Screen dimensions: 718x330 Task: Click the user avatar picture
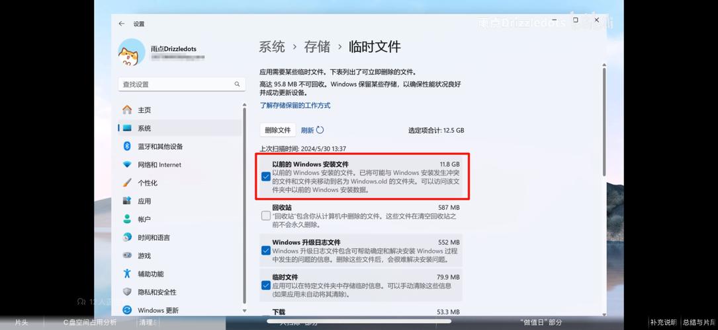click(x=132, y=52)
